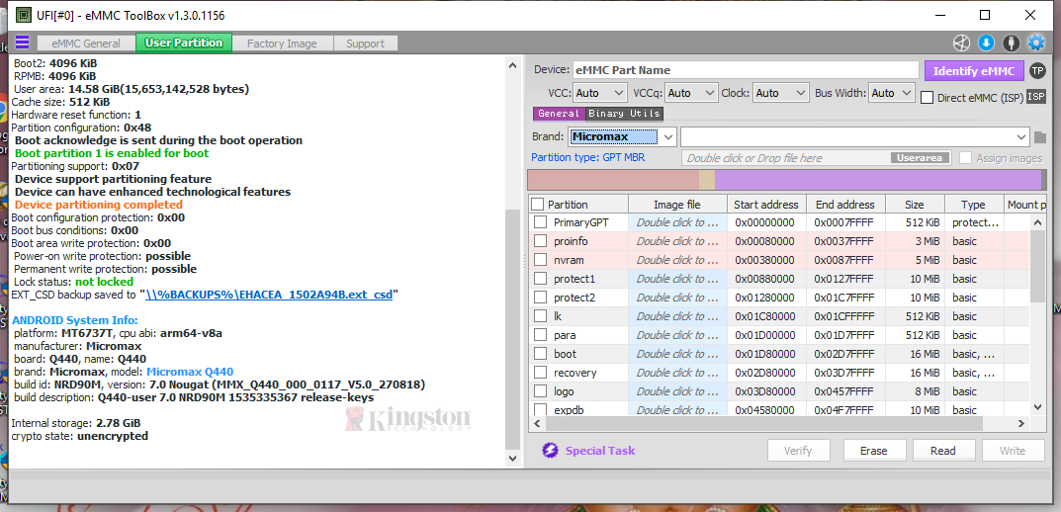Select the User Partition tab
The width and height of the screenshot is (1061, 512).
point(183,43)
